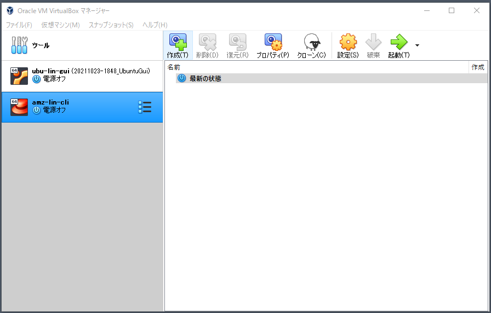This screenshot has width=491, height=313.
Task: Click the 削除(D) delete snapshot icon
Action: click(207, 42)
